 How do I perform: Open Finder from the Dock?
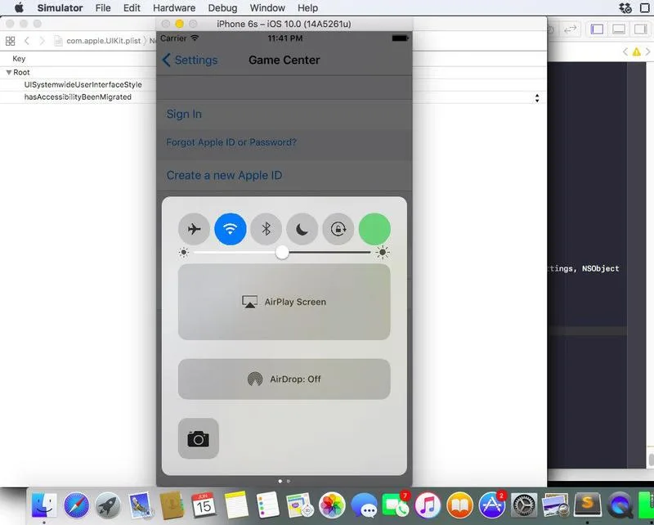point(44,505)
